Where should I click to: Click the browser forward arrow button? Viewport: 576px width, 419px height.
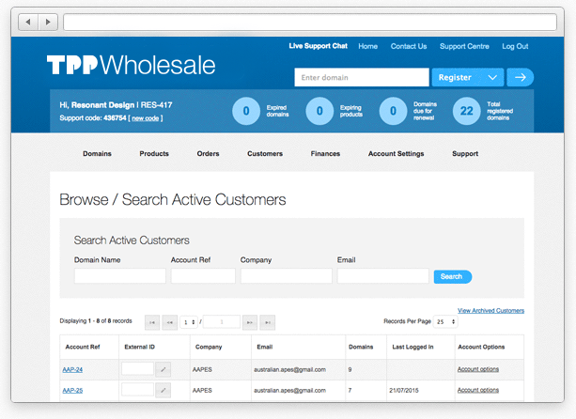click(x=48, y=22)
